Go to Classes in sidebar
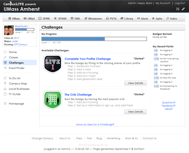This screenshot has width=189, height=153. pos(13,57)
